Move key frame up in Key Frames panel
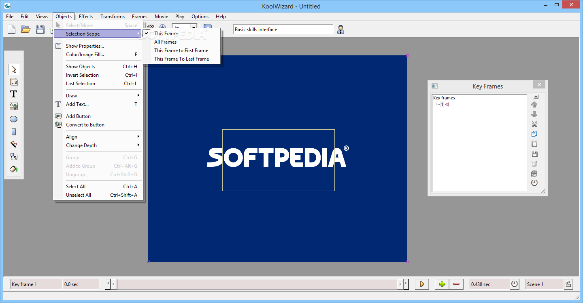Viewport: 583px width, 303px height. click(x=534, y=105)
